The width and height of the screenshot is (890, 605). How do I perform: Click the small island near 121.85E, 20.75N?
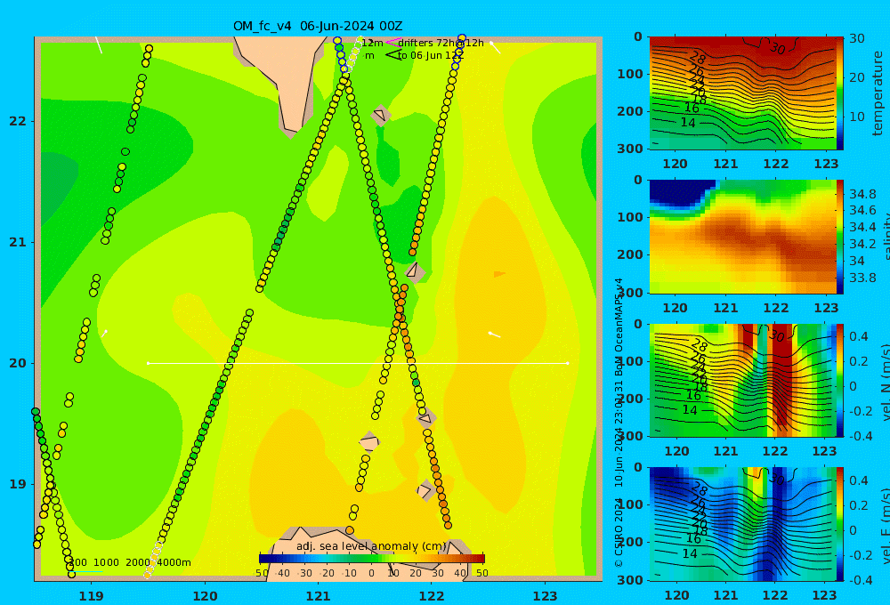[x=415, y=271]
